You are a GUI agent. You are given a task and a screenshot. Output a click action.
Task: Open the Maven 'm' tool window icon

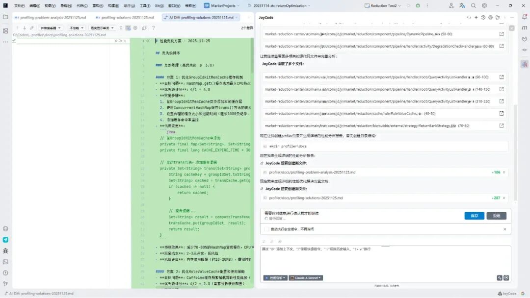tap(525, 28)
